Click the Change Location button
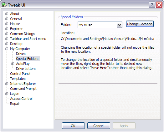Image resolution: width=164 pixels, height=132 pixels. [x=140, y=24]
